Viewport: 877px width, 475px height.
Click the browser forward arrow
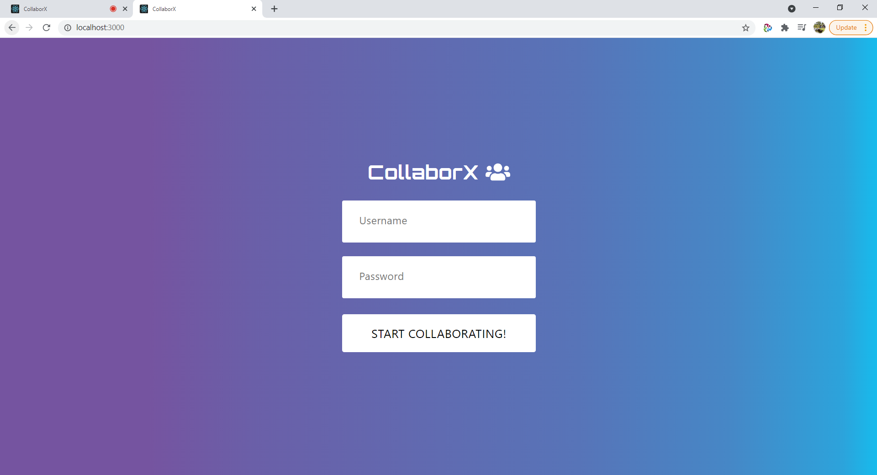pyautogui.click(x=29, y=27)
